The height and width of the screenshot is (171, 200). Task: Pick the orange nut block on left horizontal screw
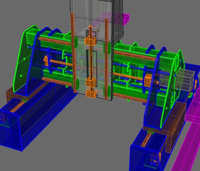pos(46,60)
